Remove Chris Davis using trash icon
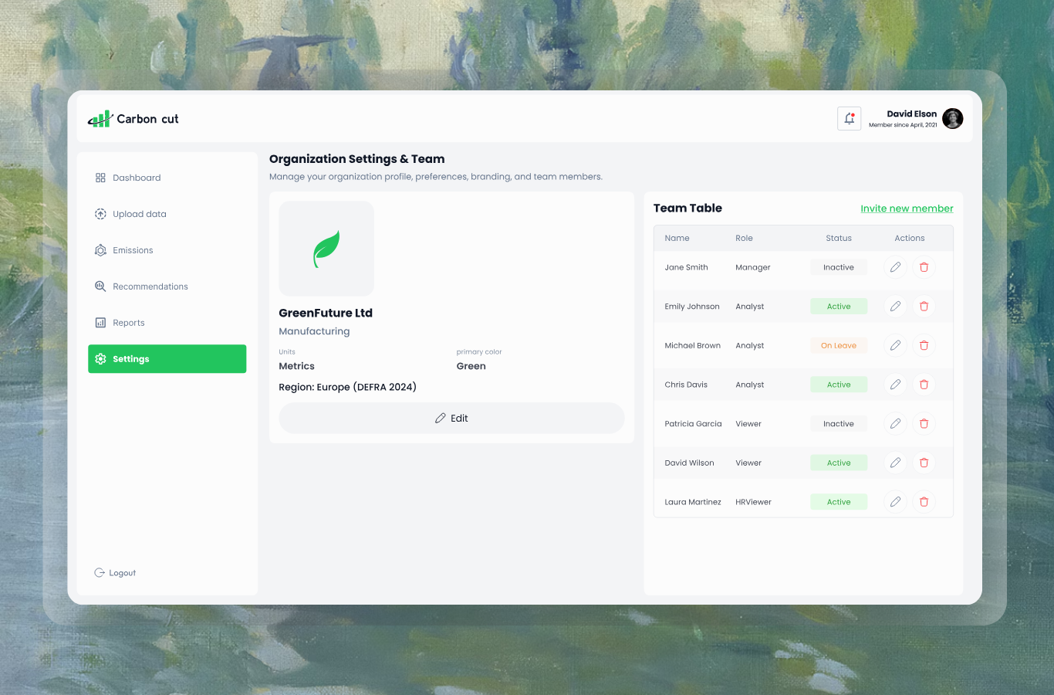1054x695 pixels. point(924,385)
